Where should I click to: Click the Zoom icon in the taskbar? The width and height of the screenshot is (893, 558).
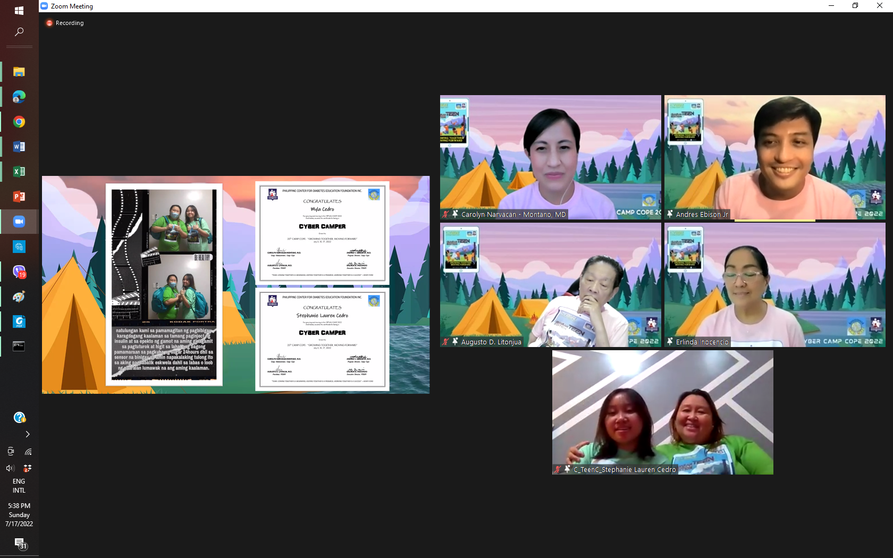pyautogui.click(x=19, y=222)
